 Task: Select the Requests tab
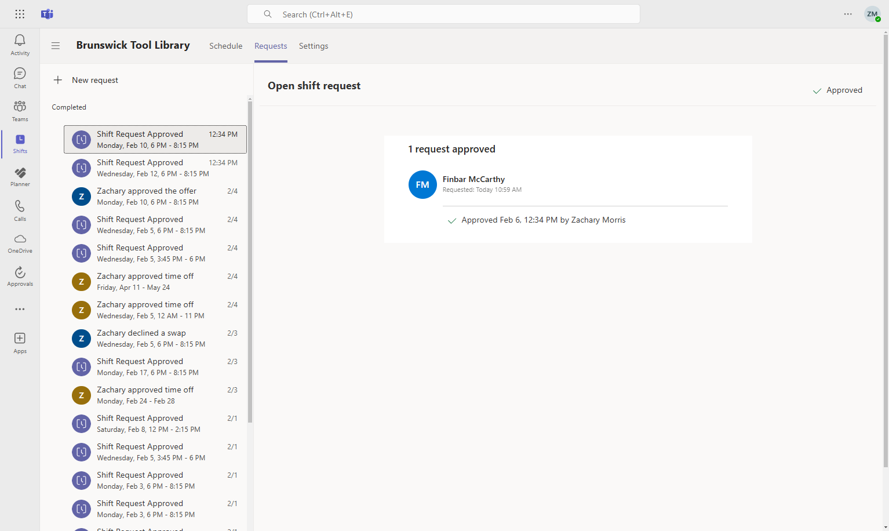tap(271, 46)
